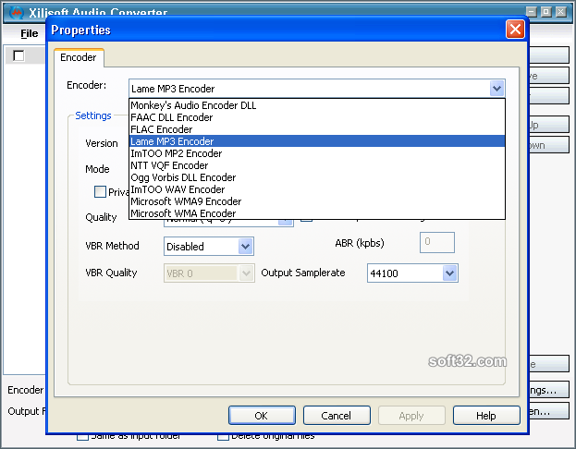Screen dimensions: 576x449
Task: Choose ImTOO MP2 Encoder option
Action: tap(317, 153)
